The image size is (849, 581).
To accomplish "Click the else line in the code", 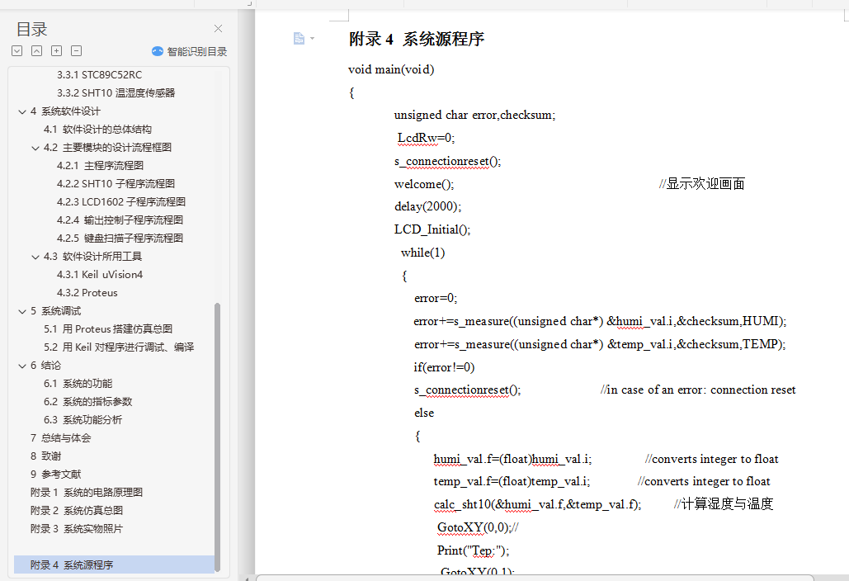I will tap(424, 413).
